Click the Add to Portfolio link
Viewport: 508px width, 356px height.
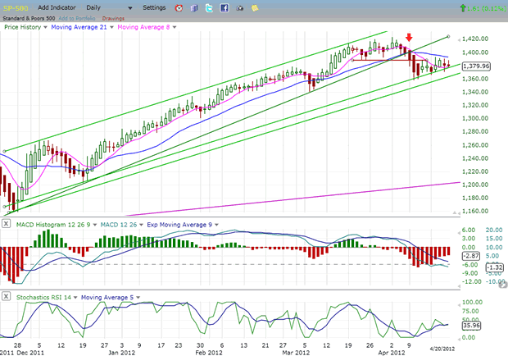[x=76, y=16]
